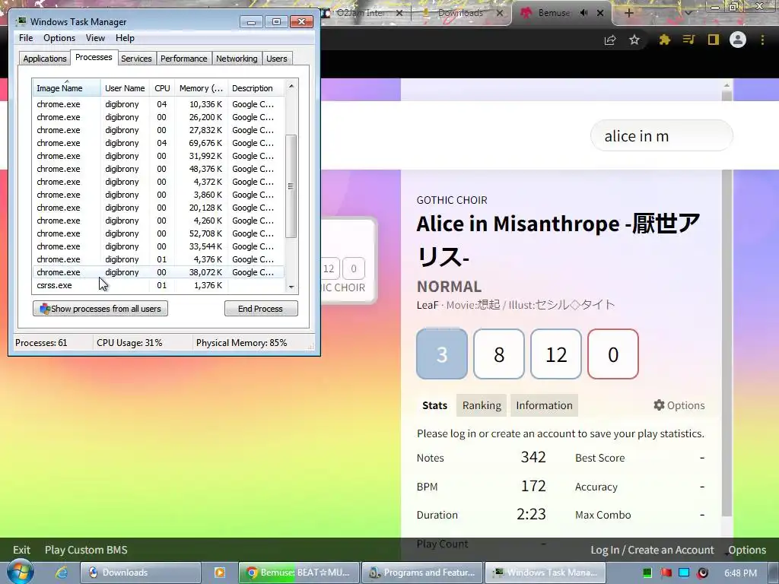
Task: Click the process list scrollbar thumb
Action: pos(291,186)
